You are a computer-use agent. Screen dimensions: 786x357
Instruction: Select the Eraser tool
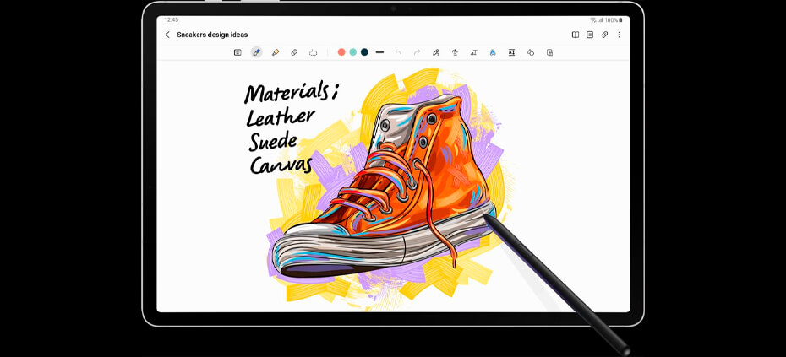pos(294,52)
